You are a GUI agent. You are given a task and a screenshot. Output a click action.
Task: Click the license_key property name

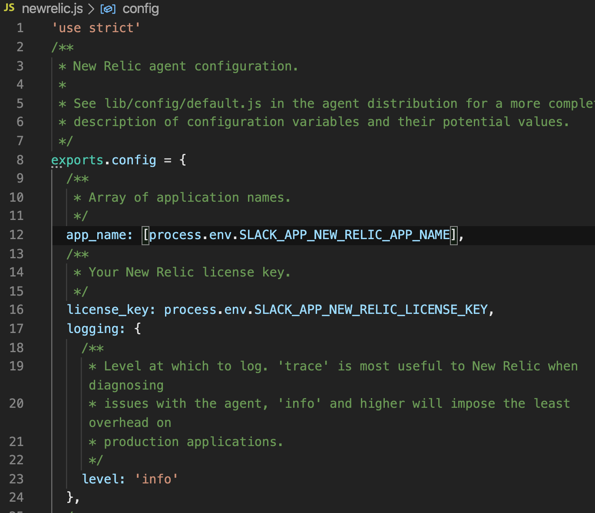108,310
